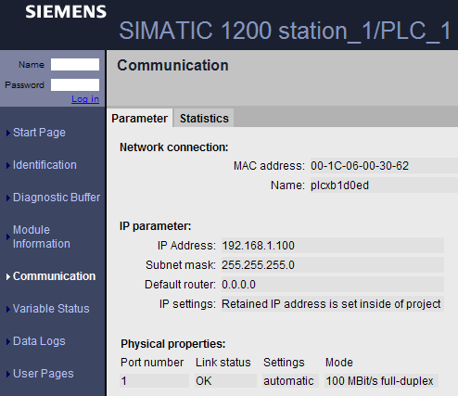Click the Password input field
This screenshot has width=458, height=396.
(75, 84)
